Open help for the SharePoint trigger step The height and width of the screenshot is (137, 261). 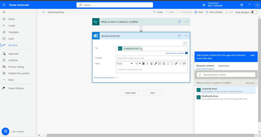(x=179, y=22)
